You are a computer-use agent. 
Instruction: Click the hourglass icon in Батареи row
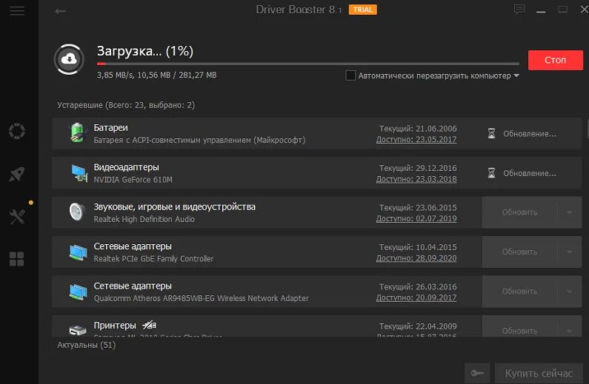click(491, 133)
